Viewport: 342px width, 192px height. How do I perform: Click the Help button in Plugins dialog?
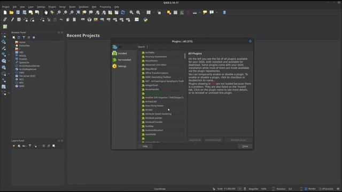[x=145, y=146]
